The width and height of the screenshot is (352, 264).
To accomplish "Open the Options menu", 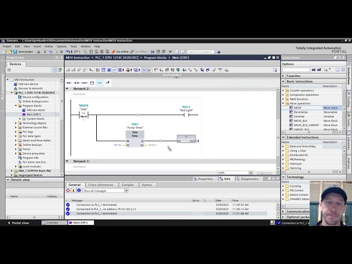I will (62, 46).
